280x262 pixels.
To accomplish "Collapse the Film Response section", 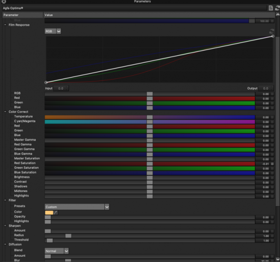I will (x=5, y=25).
